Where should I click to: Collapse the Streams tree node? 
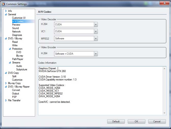click(10, 63)
